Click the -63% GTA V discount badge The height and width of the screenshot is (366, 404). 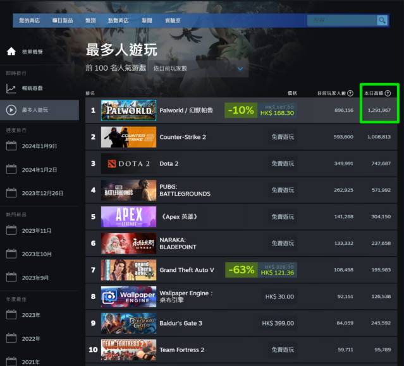[x=242, y=270]
